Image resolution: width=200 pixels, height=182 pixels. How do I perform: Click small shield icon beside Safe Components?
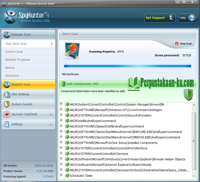pos(64,84)
